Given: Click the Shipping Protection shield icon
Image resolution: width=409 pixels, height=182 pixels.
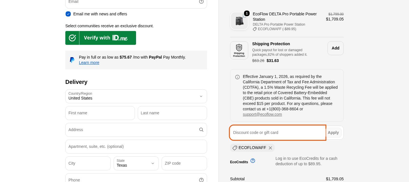Looking at the screenshot, I should click(x=239, y=50).
